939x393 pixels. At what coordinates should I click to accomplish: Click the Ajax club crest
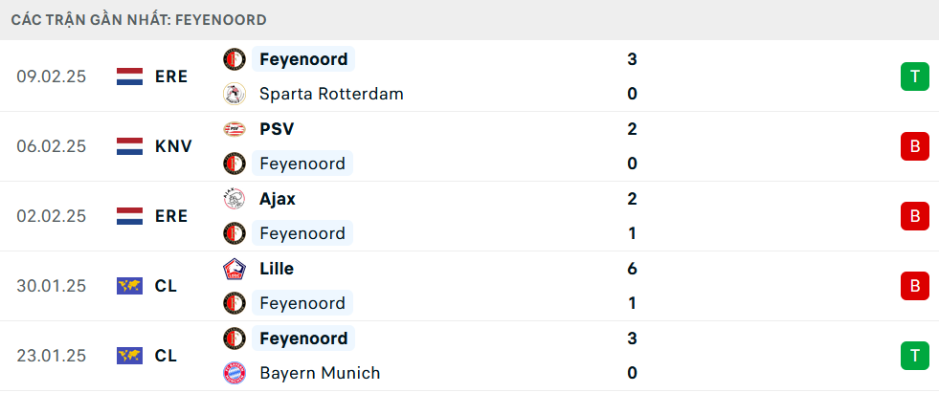[x=234, y=199]
